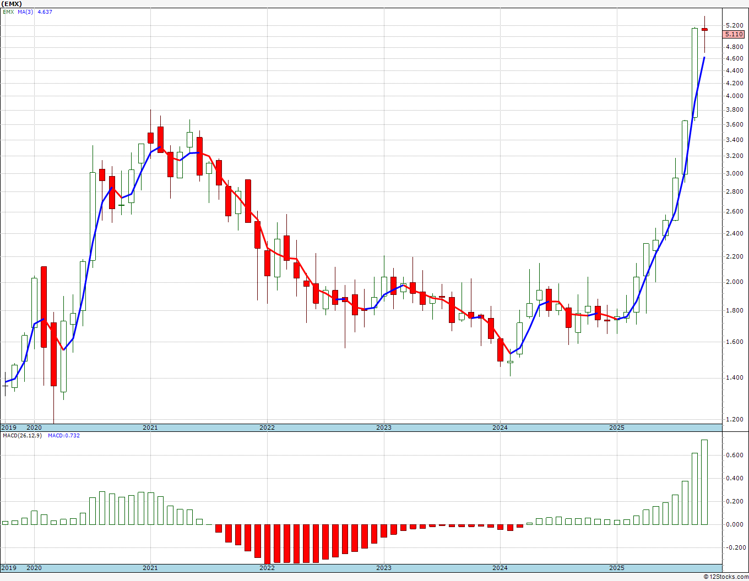Open the 12Stocks.com watermark link
Image resolution: width=749 pixels, height=581 pixels.
click(725, 577)
